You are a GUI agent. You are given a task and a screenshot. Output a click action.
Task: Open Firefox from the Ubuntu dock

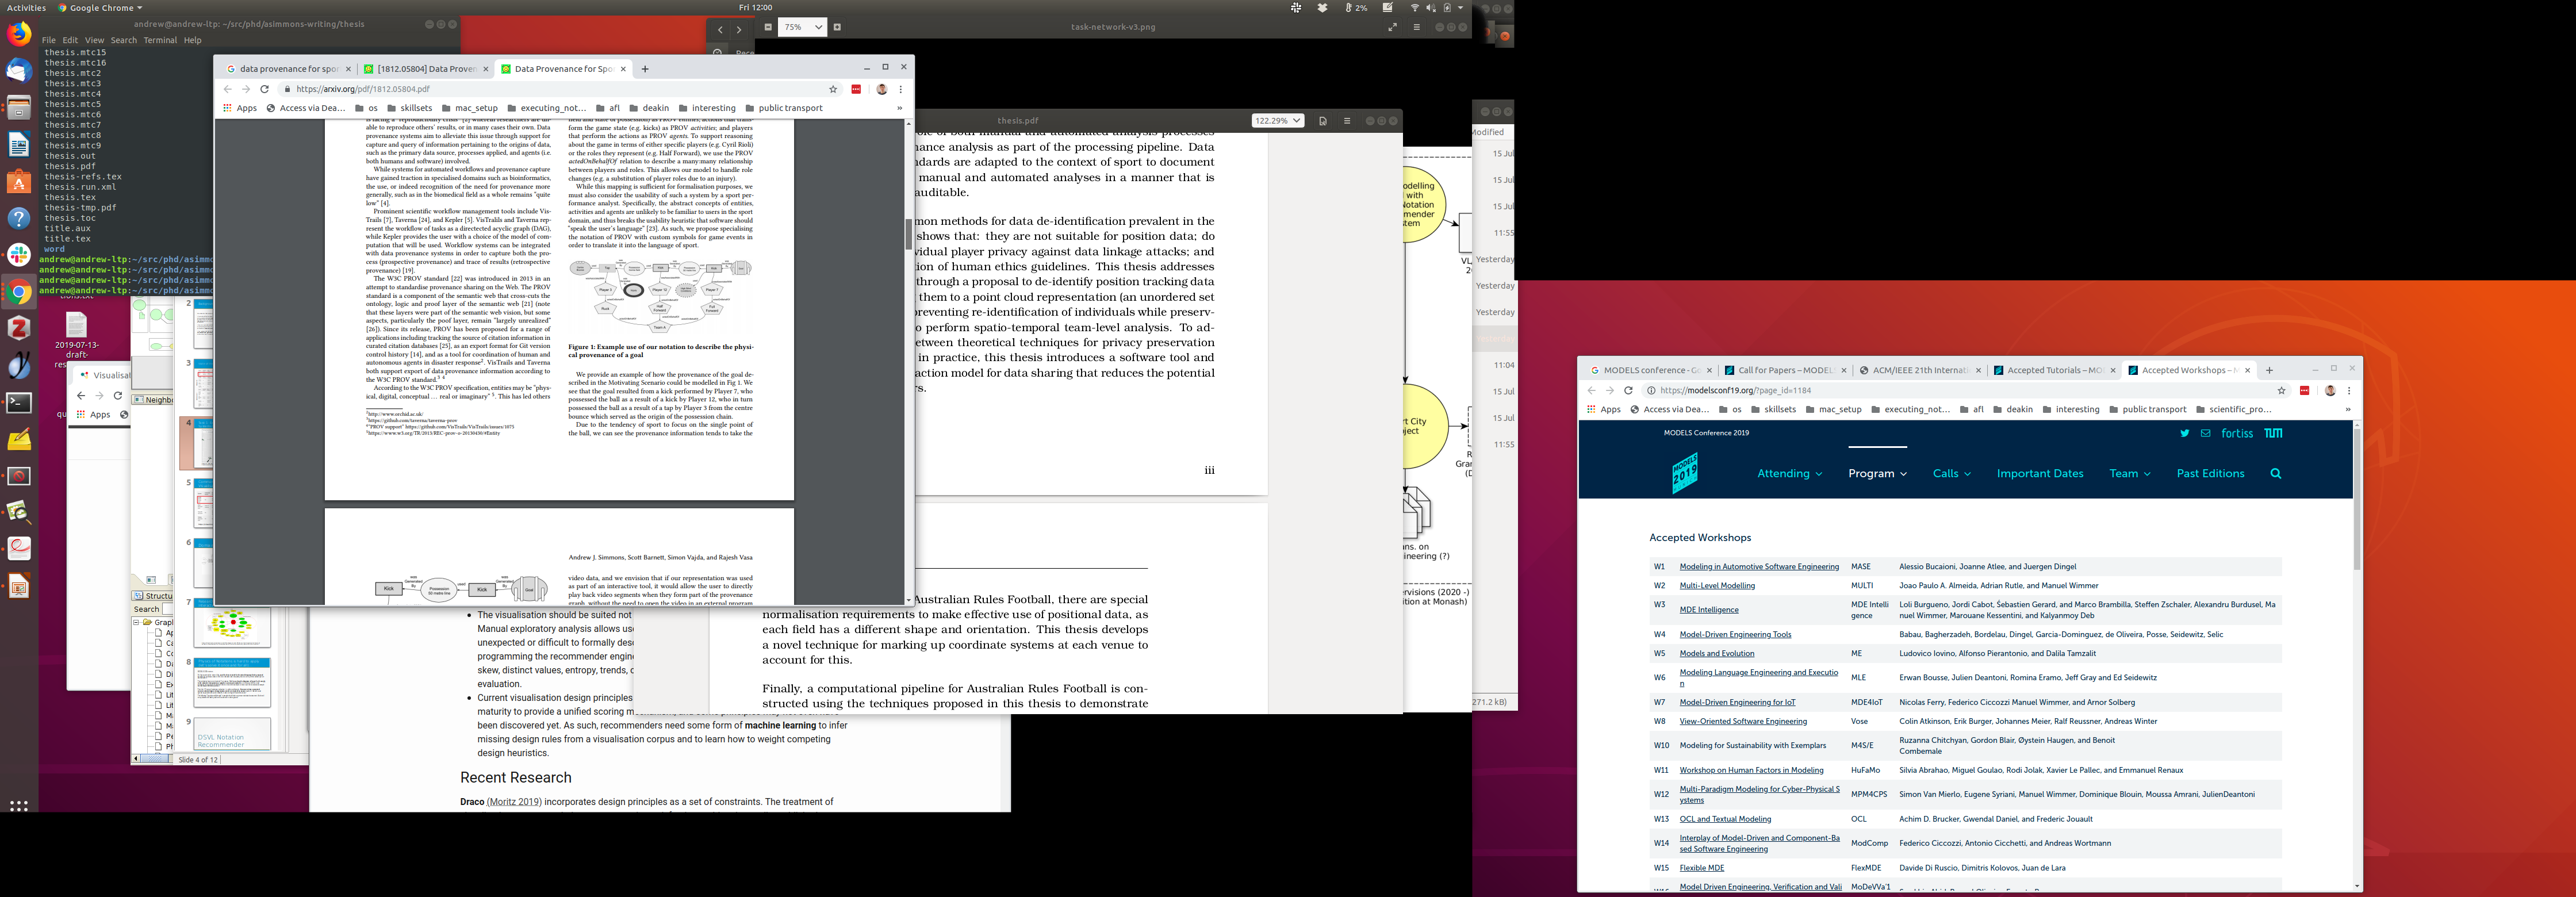pos(19,35)
